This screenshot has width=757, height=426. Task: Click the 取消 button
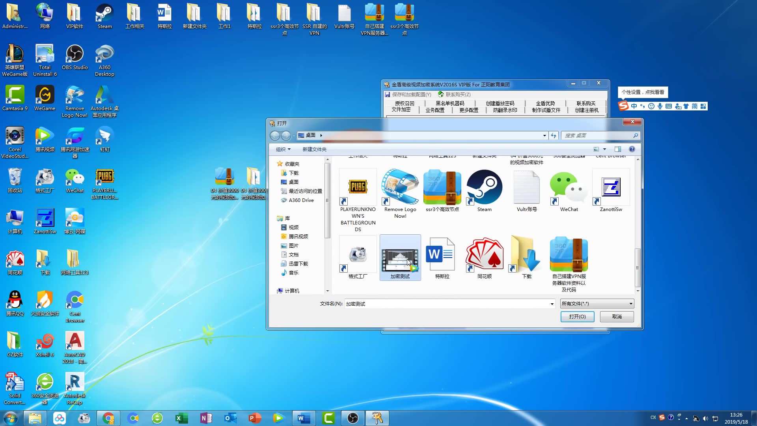[x=617, y=317]
